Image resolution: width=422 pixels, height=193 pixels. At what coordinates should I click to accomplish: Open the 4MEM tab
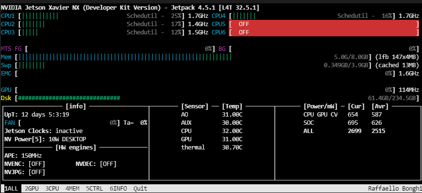[x=73, y=189]
